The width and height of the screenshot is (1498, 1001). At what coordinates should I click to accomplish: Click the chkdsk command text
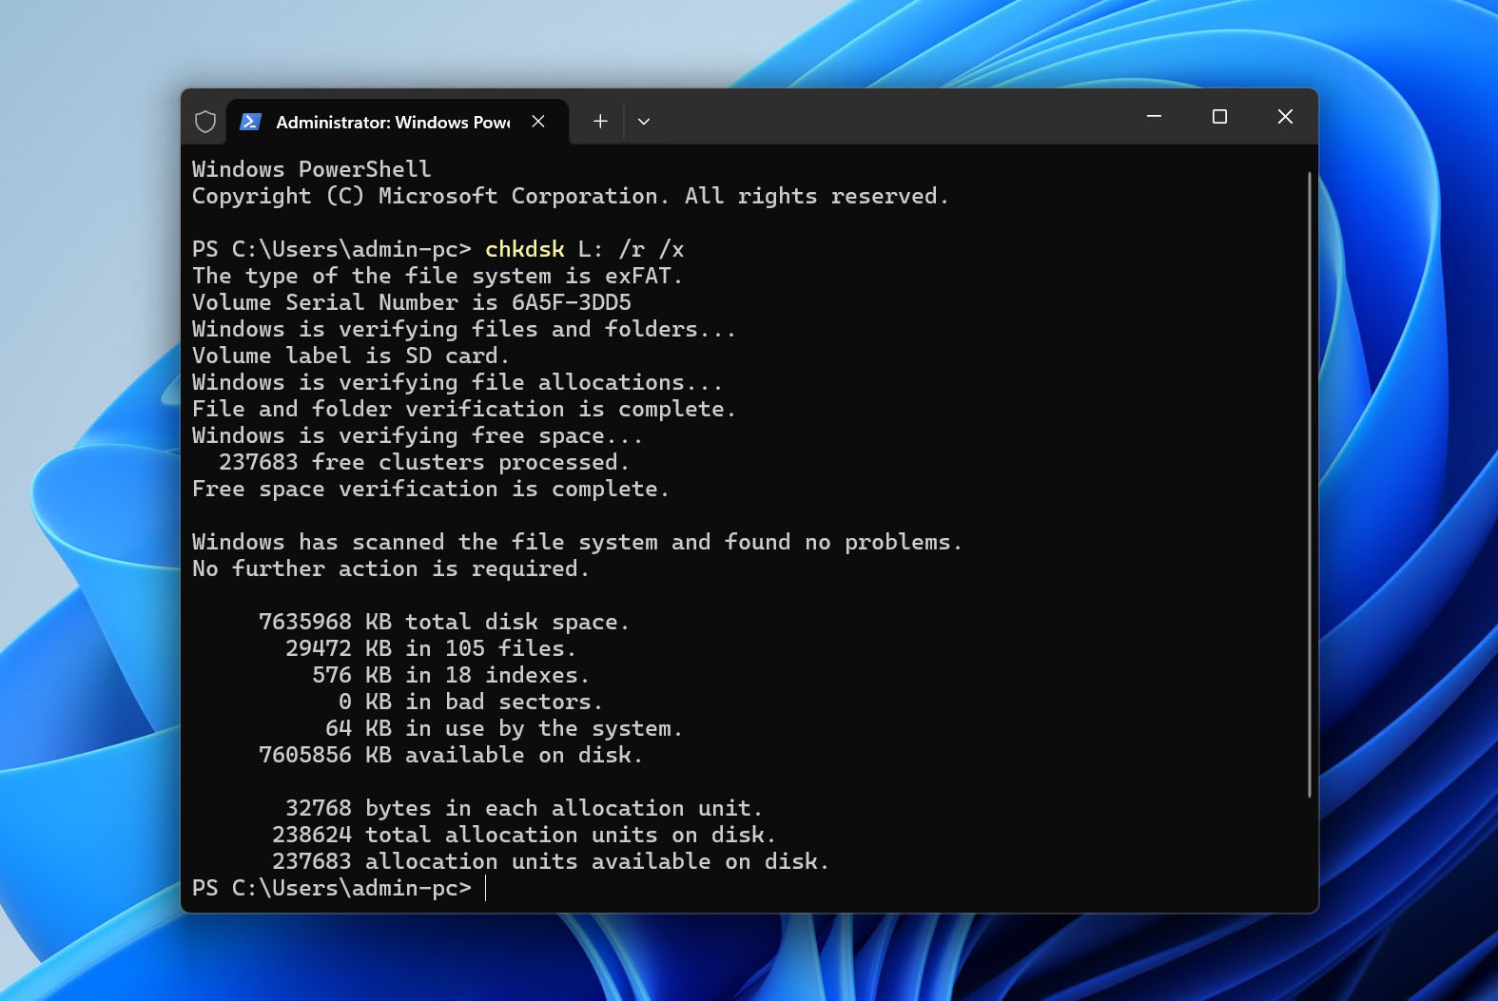[525, 249]
